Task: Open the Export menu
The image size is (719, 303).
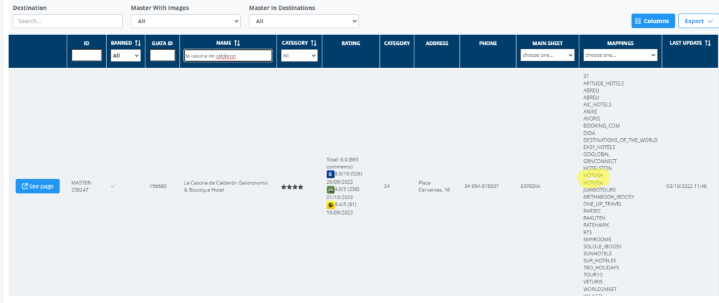Action: (697, 21)
